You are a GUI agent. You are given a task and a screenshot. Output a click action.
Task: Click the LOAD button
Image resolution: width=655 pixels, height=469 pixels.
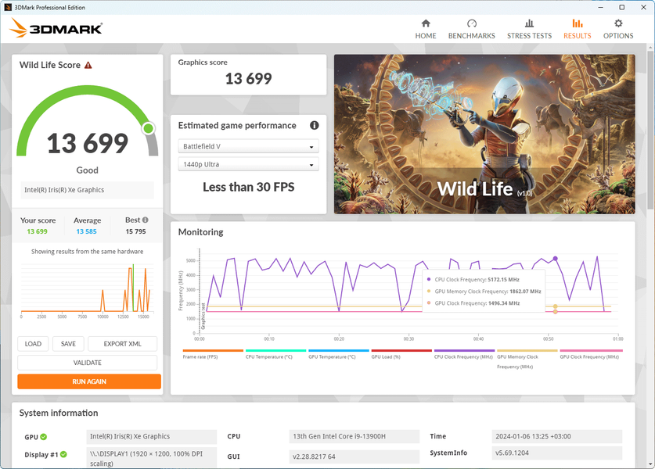33,344
